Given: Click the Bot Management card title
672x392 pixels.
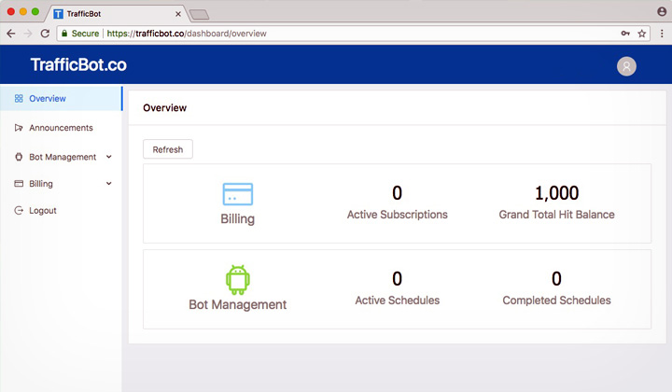Looking at the screenshot, I should pyautogui.click(x=237, y=304).
